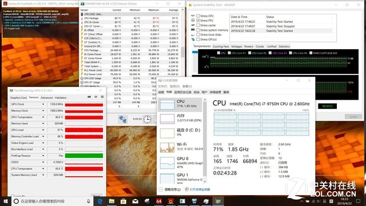Open PerfCap Reason sensor dropdown
This screenshot has width=366, height=206.
[43, 156]
